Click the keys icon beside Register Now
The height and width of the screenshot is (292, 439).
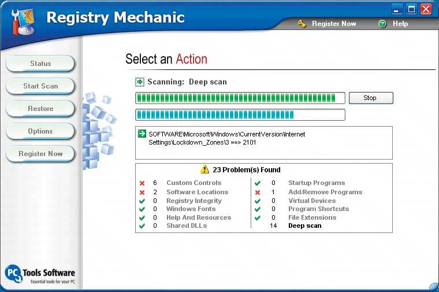point(302,24)
